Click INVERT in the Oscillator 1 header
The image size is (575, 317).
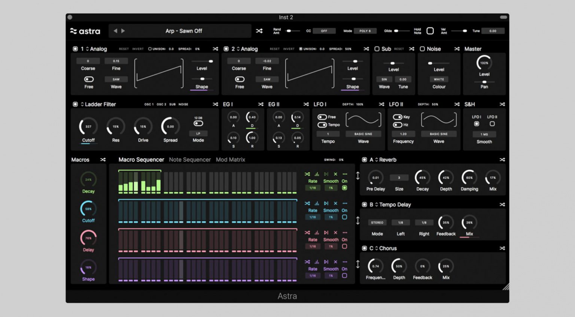coord(137,49)
